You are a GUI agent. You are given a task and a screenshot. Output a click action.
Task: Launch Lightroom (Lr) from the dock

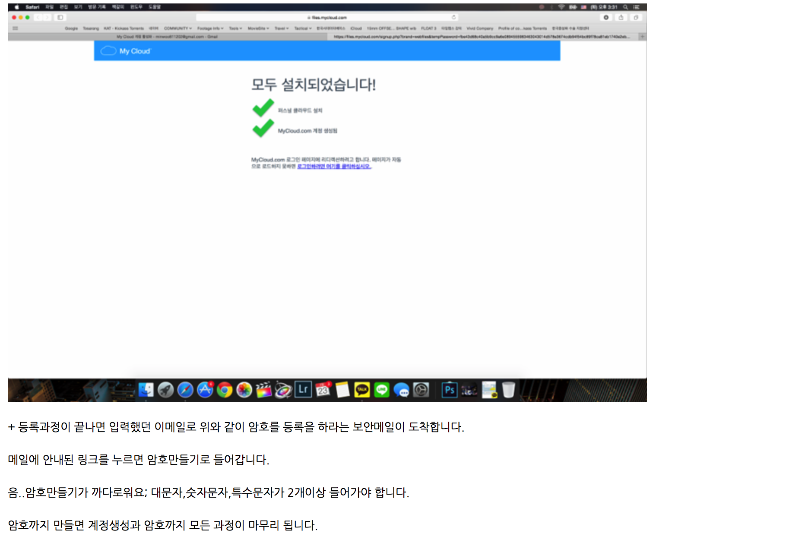pyautogui.click(x=303, y=390)
